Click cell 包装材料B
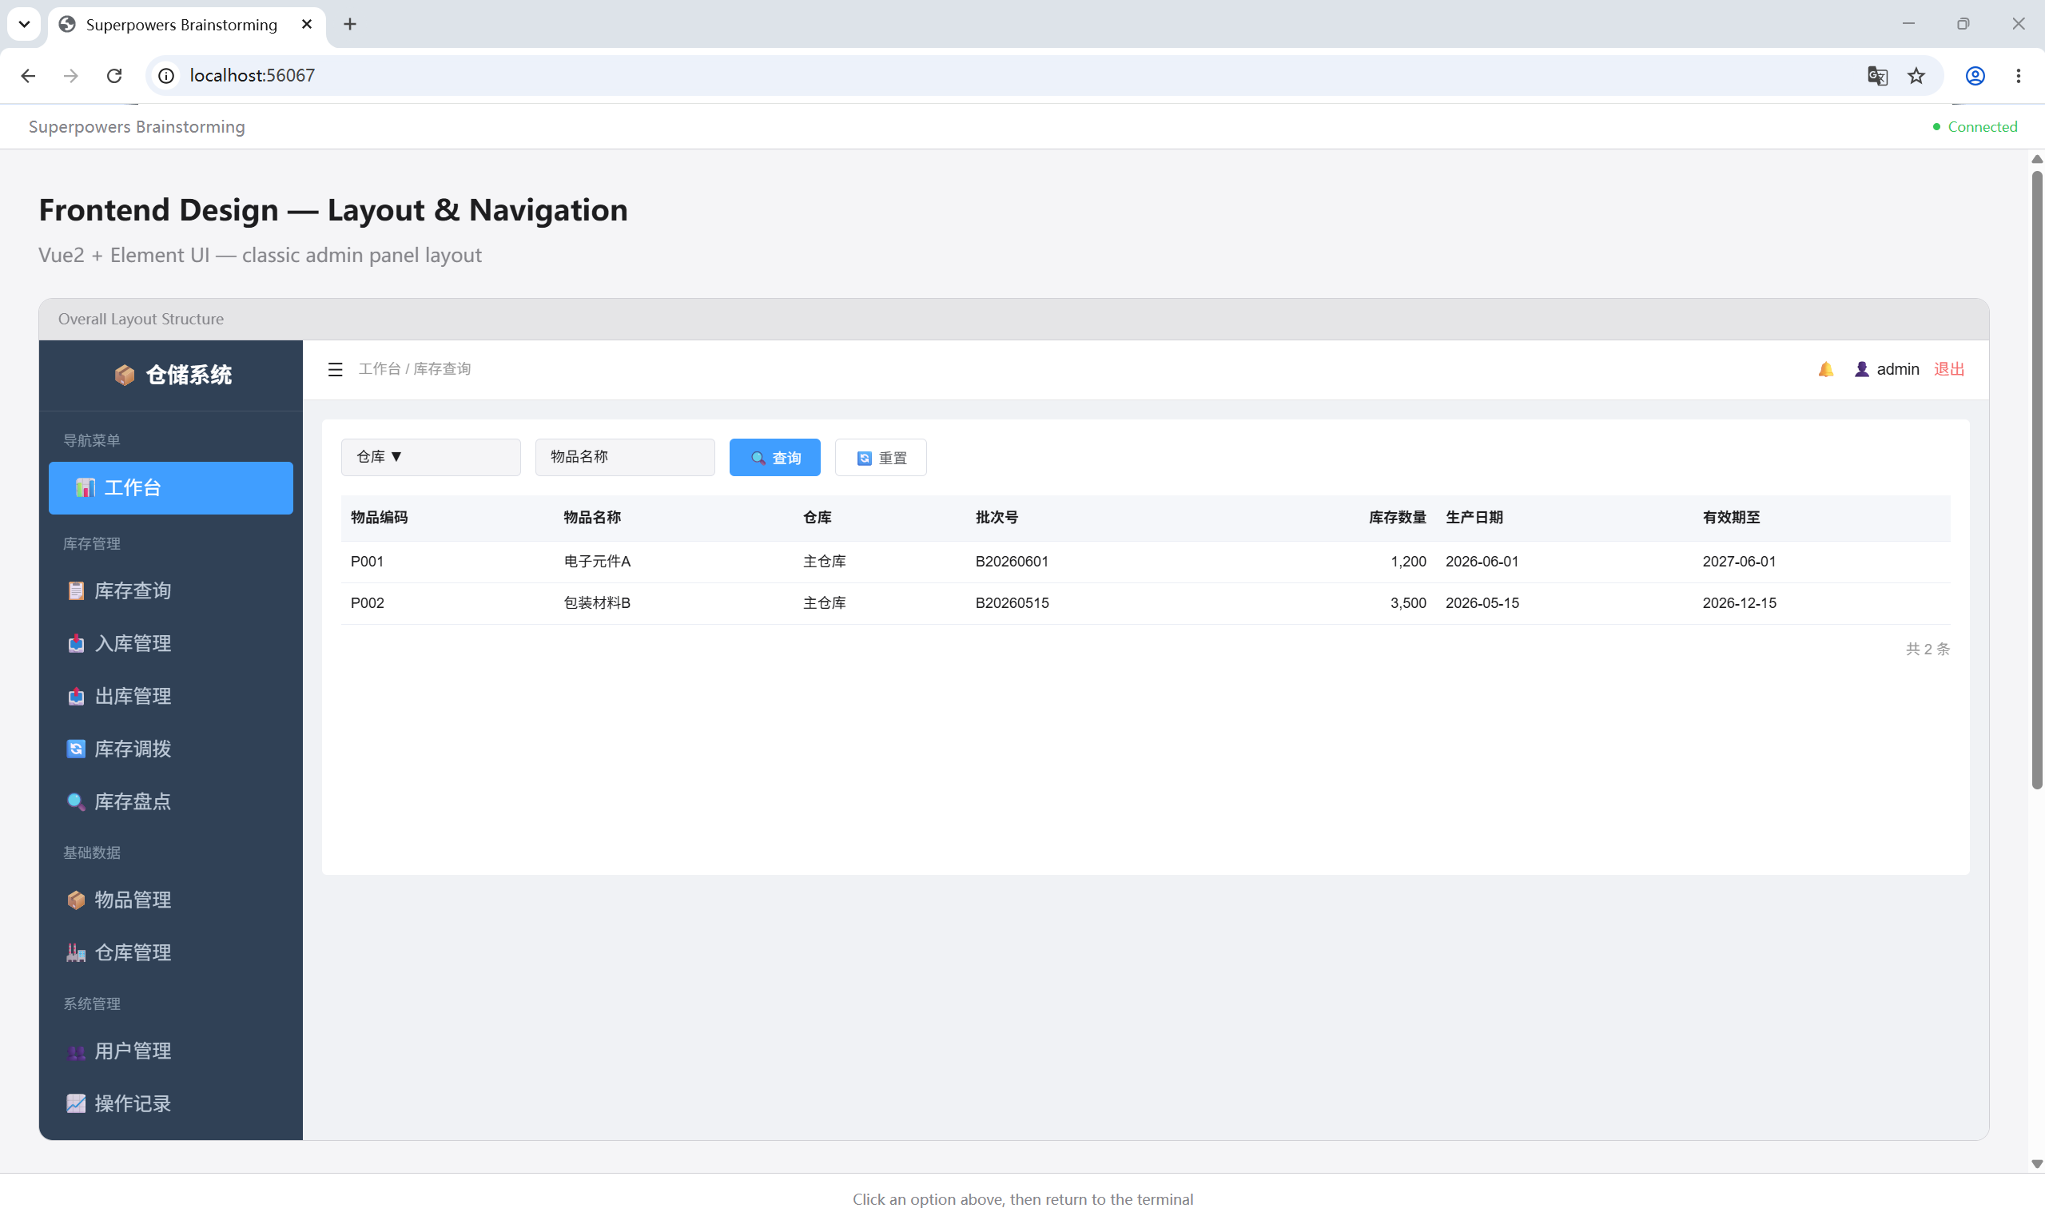 click(x=597, y=603)
